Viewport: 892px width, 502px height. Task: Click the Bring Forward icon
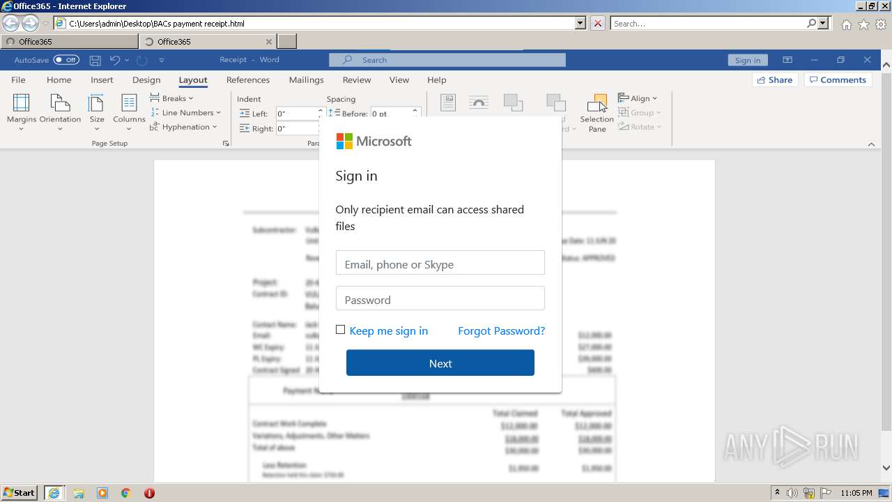(x=514, y=102)
